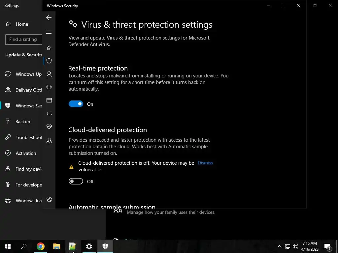Screen dimensions: 338x253
Task: Show hidden icons in system tray
Action: [279, 246]
